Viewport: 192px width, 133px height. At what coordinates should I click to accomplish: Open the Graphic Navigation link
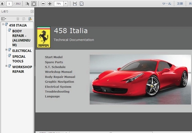[60, 82]
